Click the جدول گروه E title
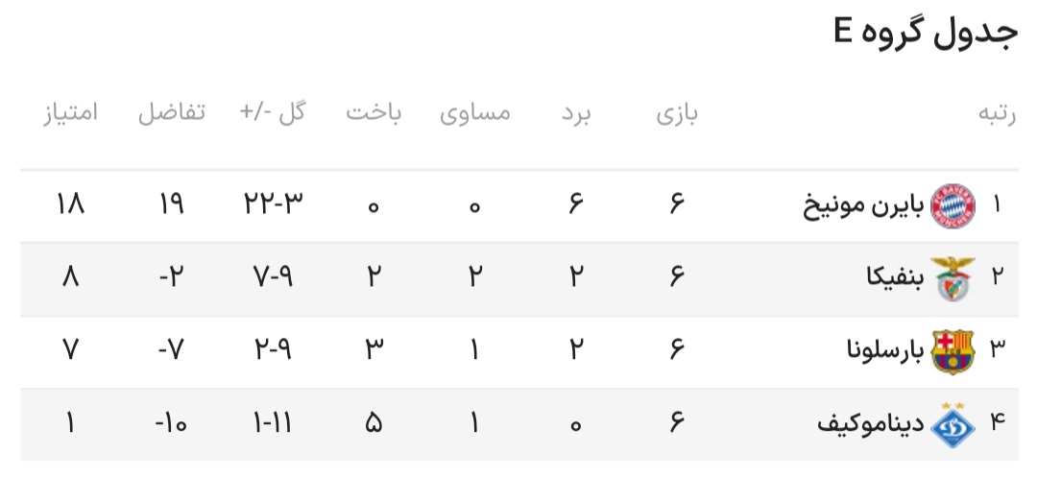 click(926, 33)
